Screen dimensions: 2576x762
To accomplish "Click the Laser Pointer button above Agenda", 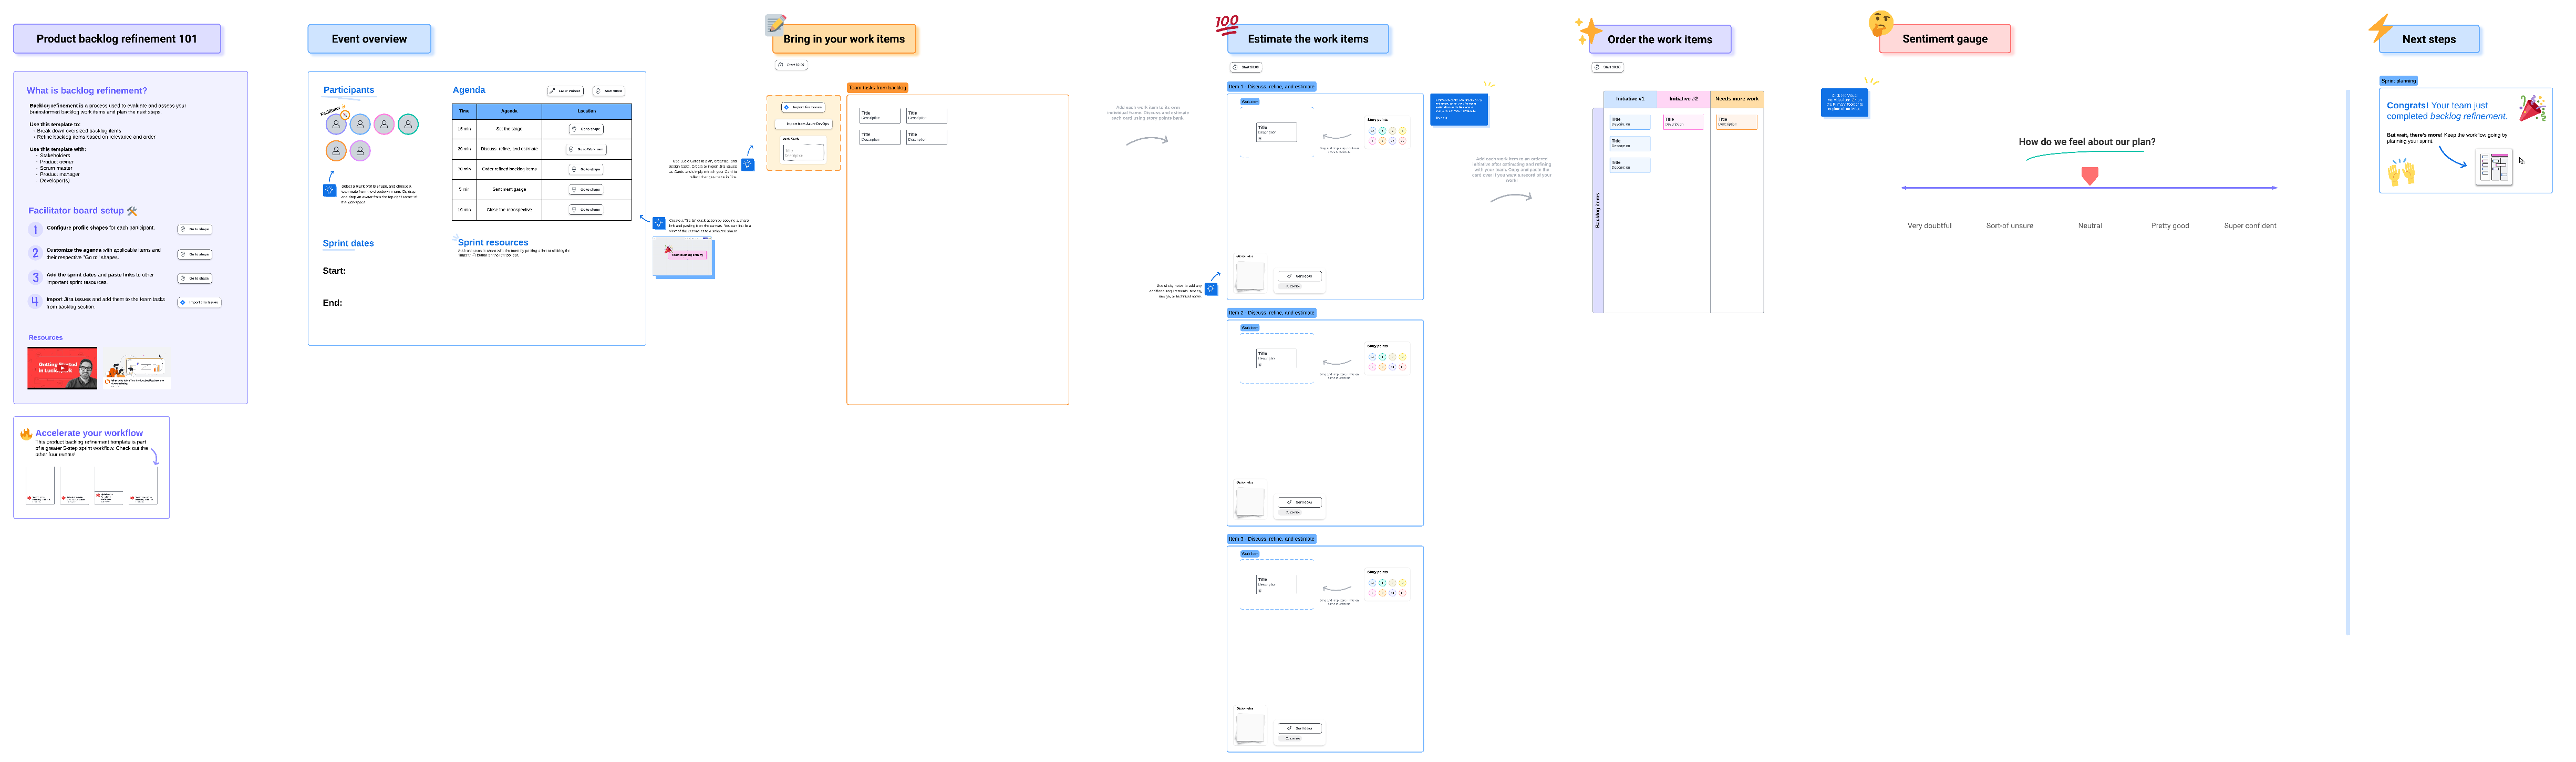I will click(565, 91).
